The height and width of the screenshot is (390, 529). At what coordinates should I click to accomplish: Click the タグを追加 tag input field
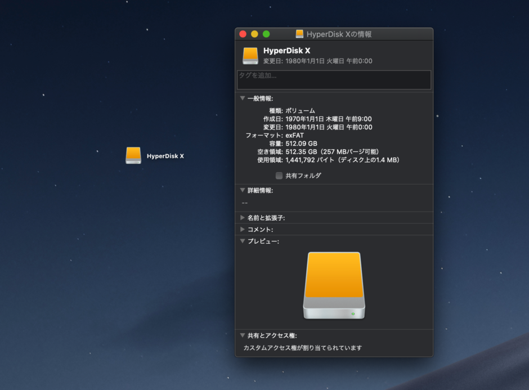(x=334, y=79)
